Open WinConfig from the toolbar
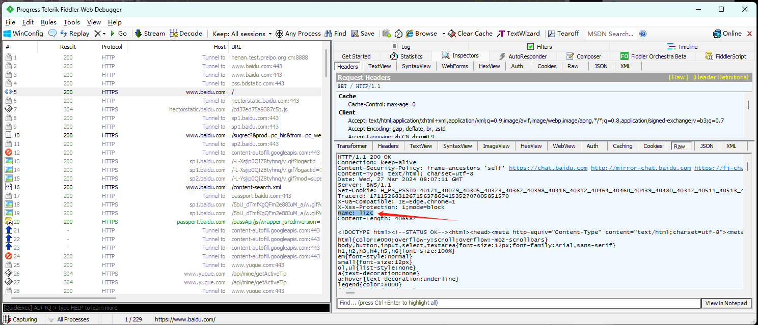The image size is (758, 325). (x=23, y=34)
